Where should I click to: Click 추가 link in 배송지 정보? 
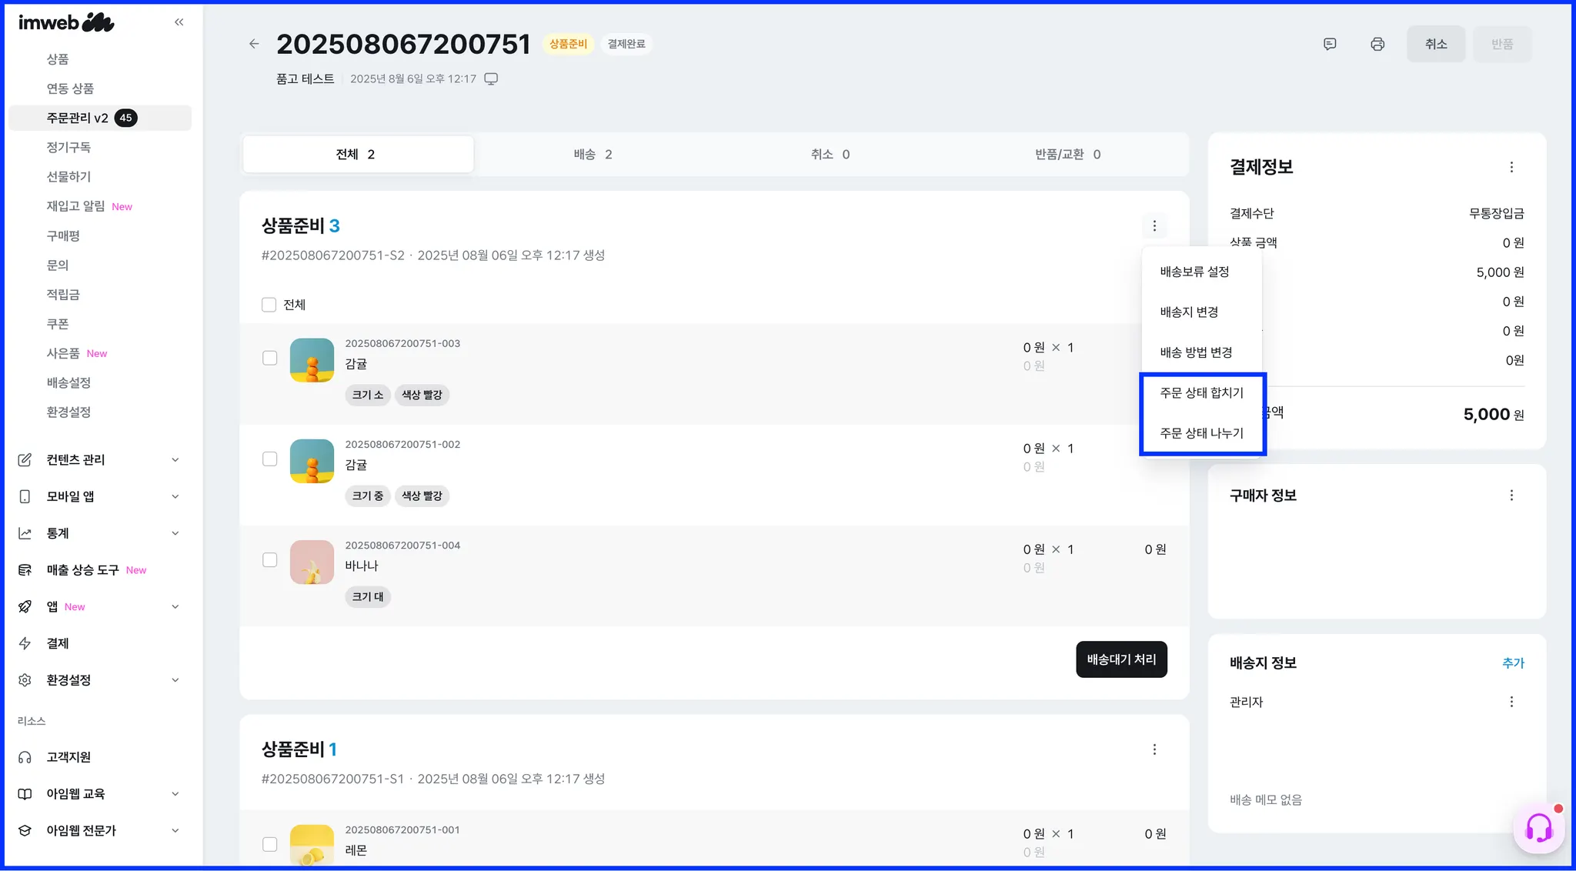click(1513, 662)
